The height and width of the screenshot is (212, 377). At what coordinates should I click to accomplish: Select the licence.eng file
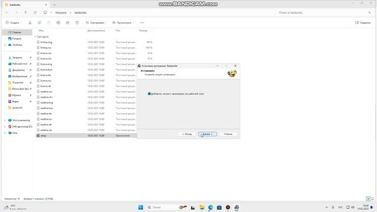point(46,64)
